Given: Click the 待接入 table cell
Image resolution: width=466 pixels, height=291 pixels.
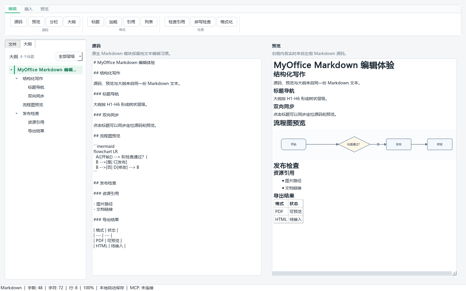Looking at the screenshot, I should click(x=296, y=219).
